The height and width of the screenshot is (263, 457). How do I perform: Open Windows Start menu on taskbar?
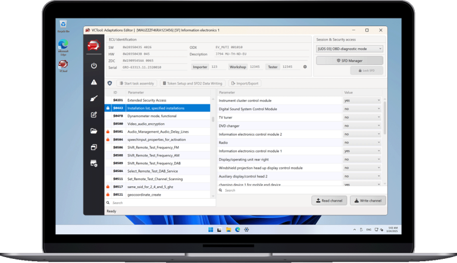point(209,229)
